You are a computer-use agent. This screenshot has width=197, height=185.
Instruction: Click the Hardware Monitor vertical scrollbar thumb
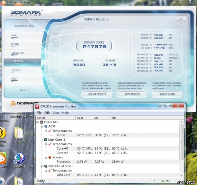(181, 142)
